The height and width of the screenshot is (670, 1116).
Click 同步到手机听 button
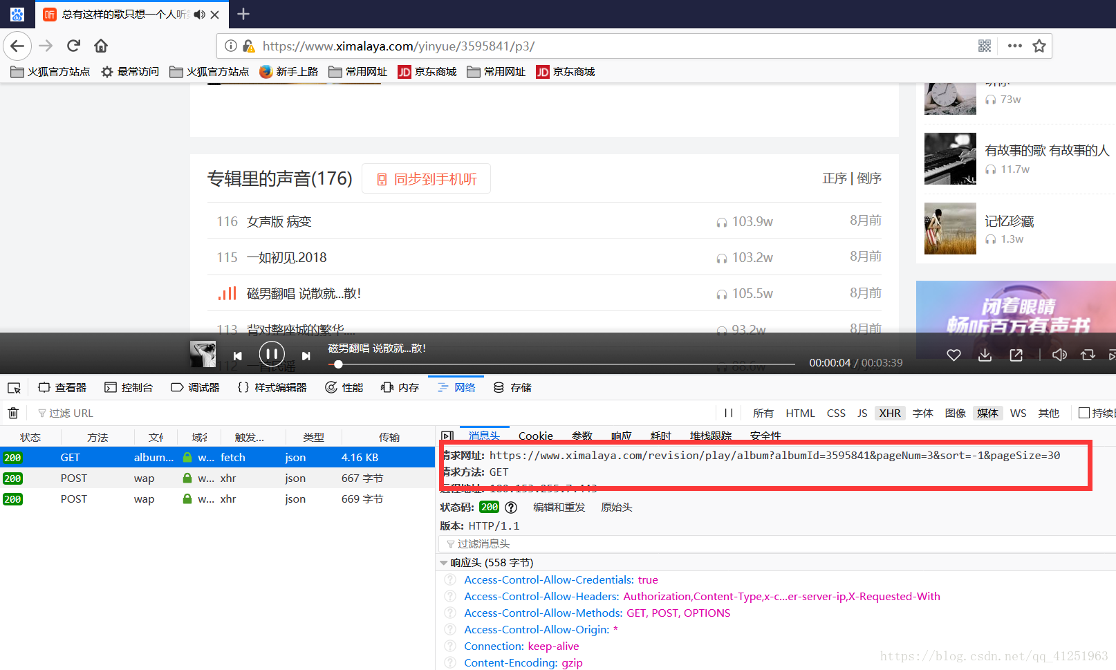(427, 178)
